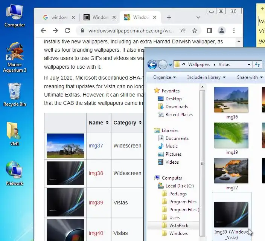Bookmark this page with the star

click(x=195, y=31)
